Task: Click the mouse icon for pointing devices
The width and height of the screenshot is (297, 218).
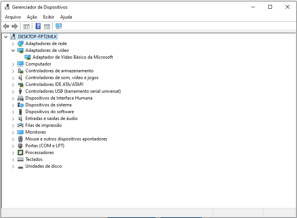Action: click(x=20, y=139)
